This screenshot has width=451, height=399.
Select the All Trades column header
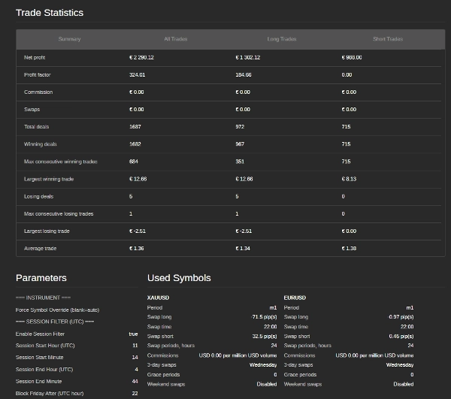point(175,39)
